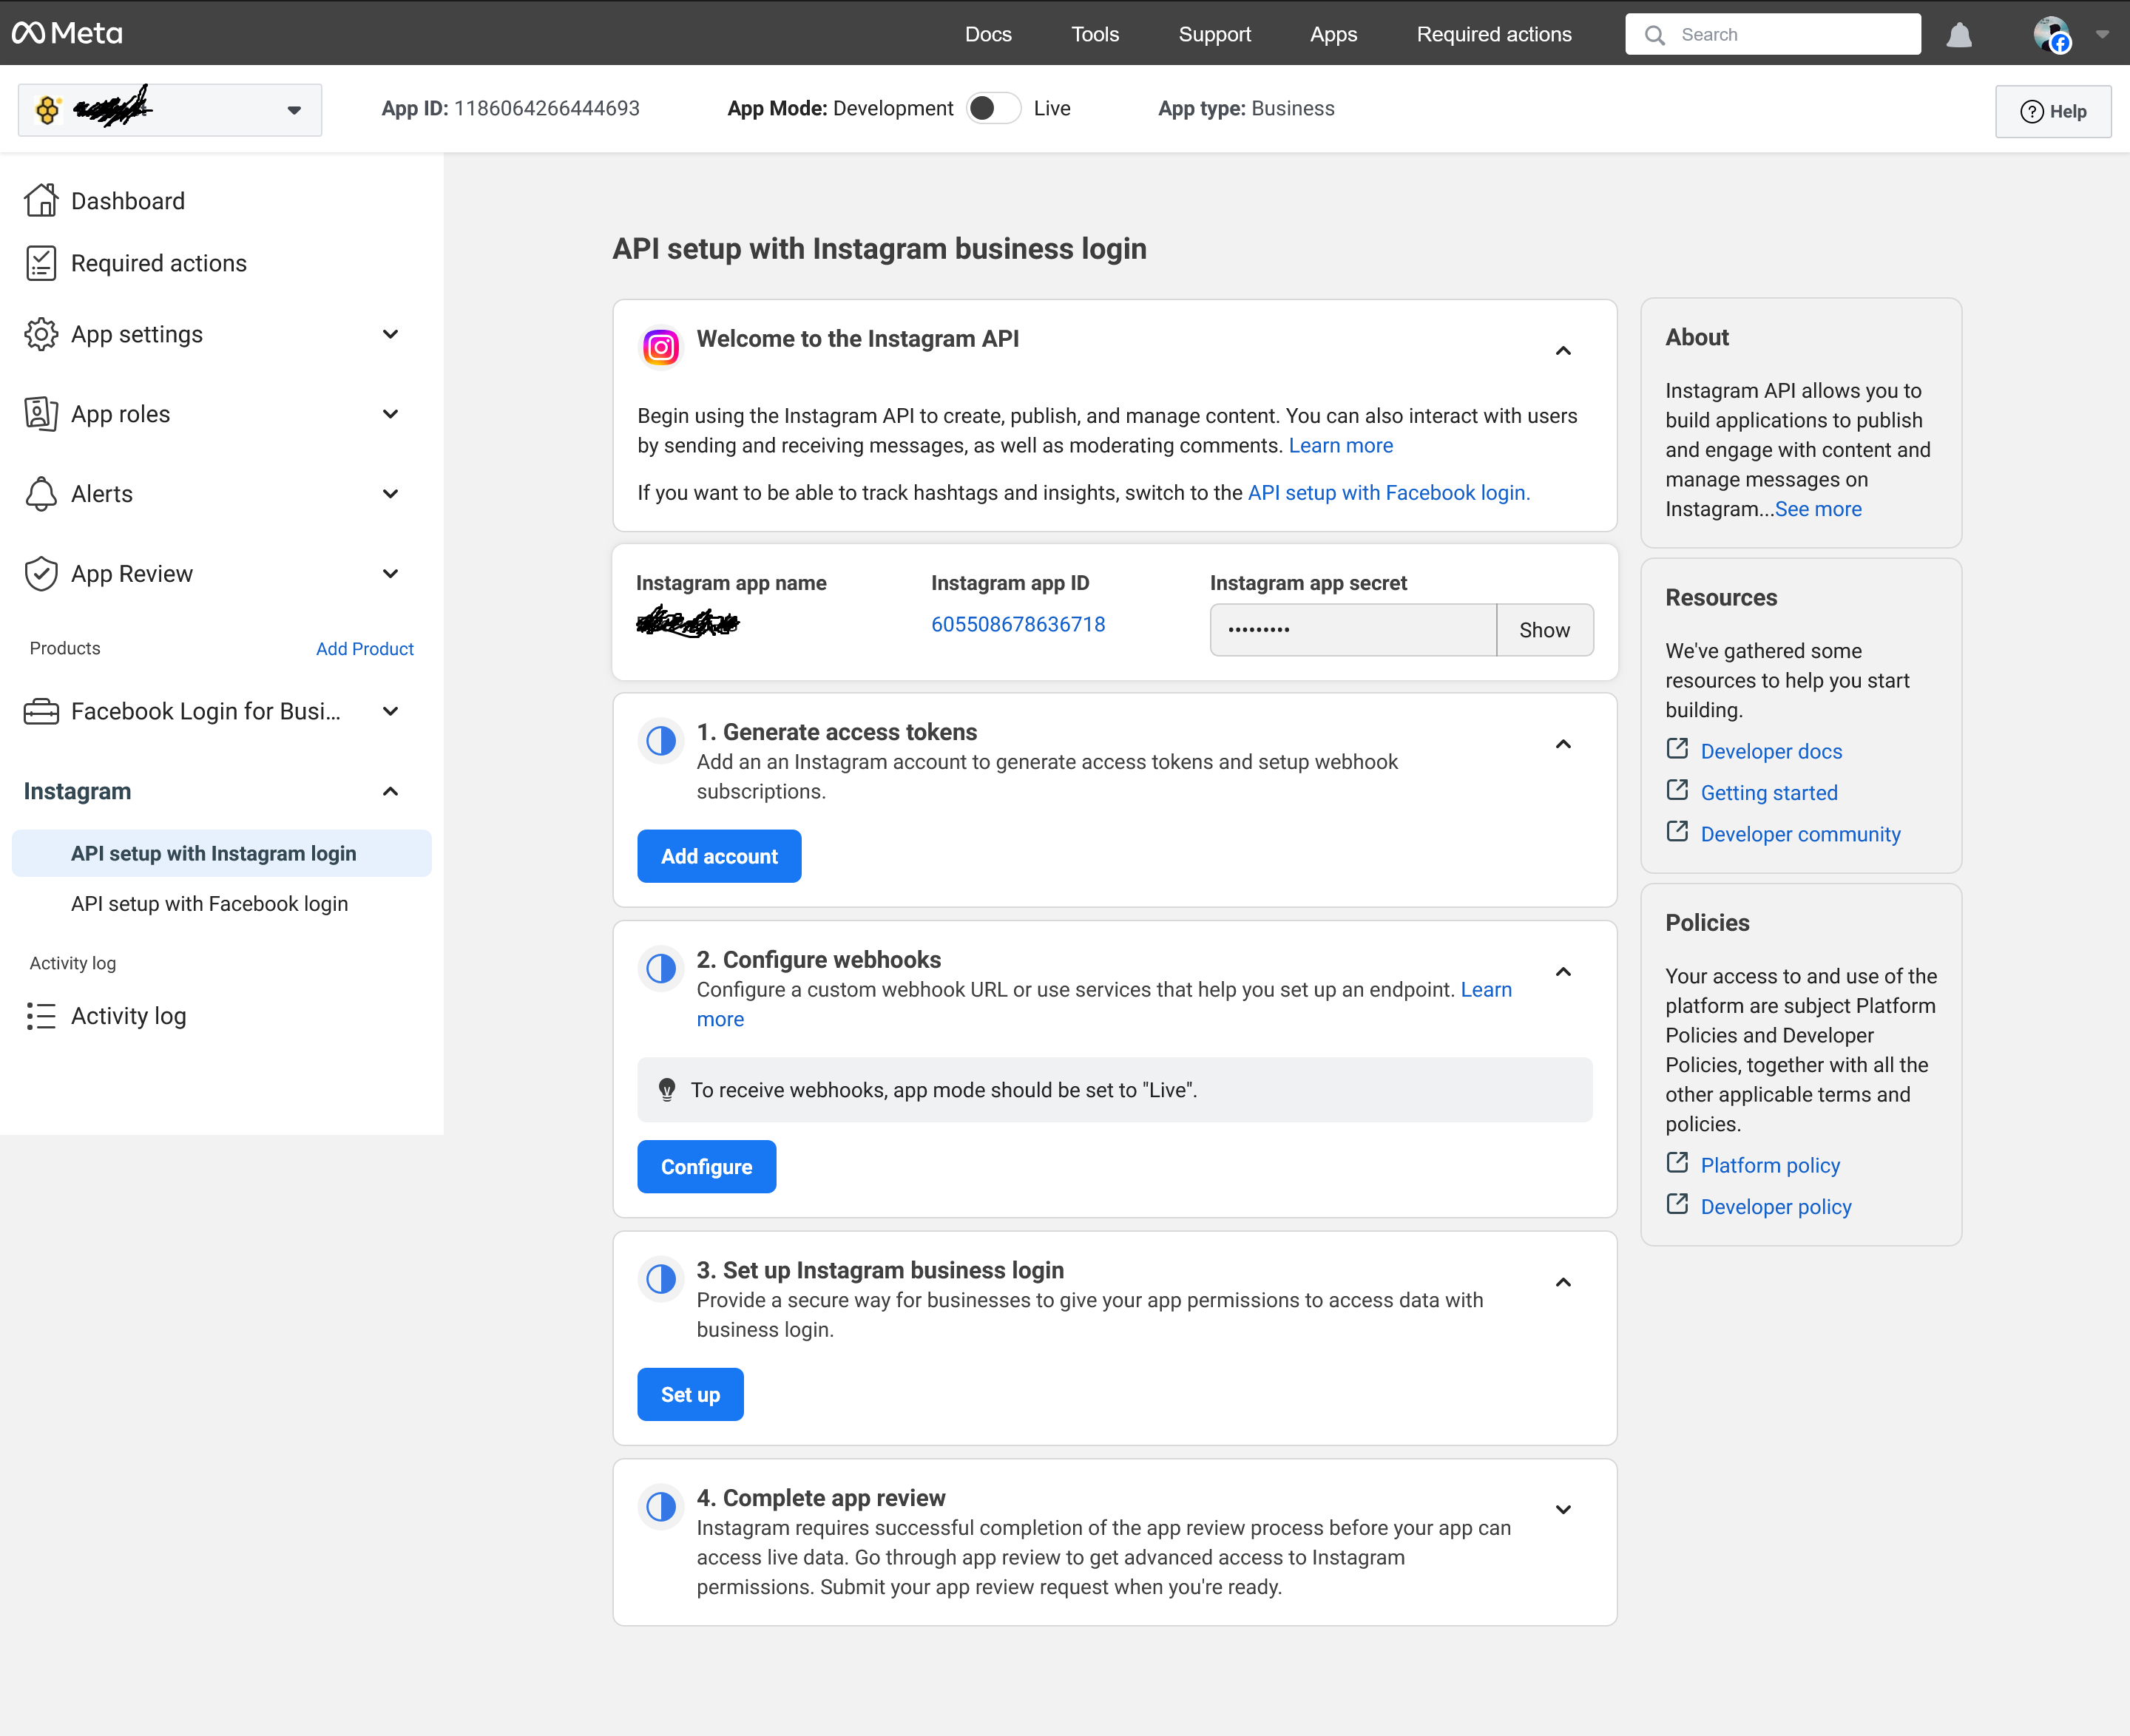Screen dimensions: 2130x1736
Task: Open API setup with Facebook login link
Action: tap(1389, 493)
